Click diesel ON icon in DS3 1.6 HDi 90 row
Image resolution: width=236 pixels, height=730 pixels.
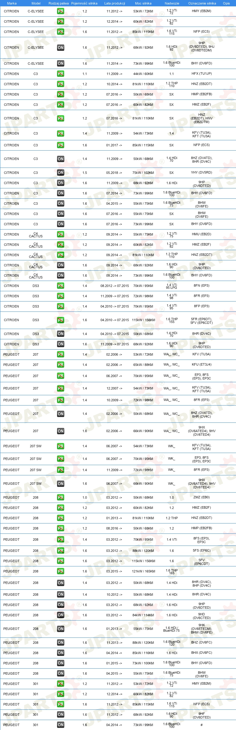pos(61,344)
